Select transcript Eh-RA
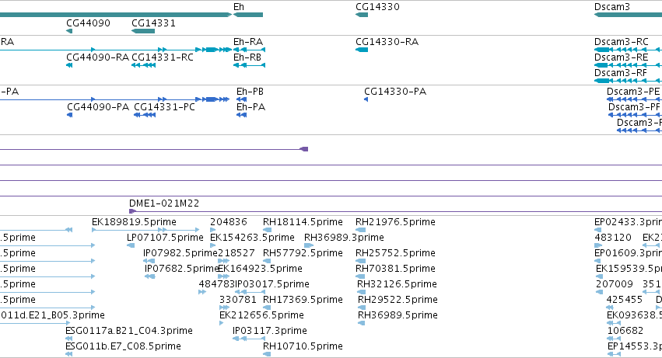Screen dimensions: 662x358 click(249, 50)
